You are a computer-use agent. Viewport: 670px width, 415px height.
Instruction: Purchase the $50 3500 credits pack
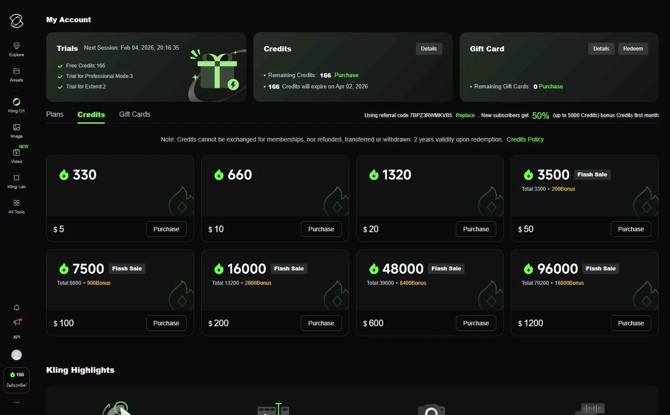point(631,229)
